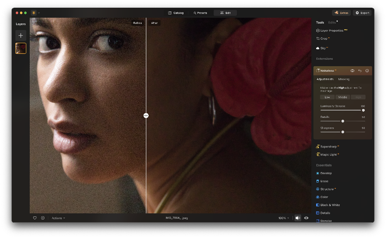Viewport: 386px width, 238px height.
Task: Switch to the Catalog tab
Action: point(176,13)
